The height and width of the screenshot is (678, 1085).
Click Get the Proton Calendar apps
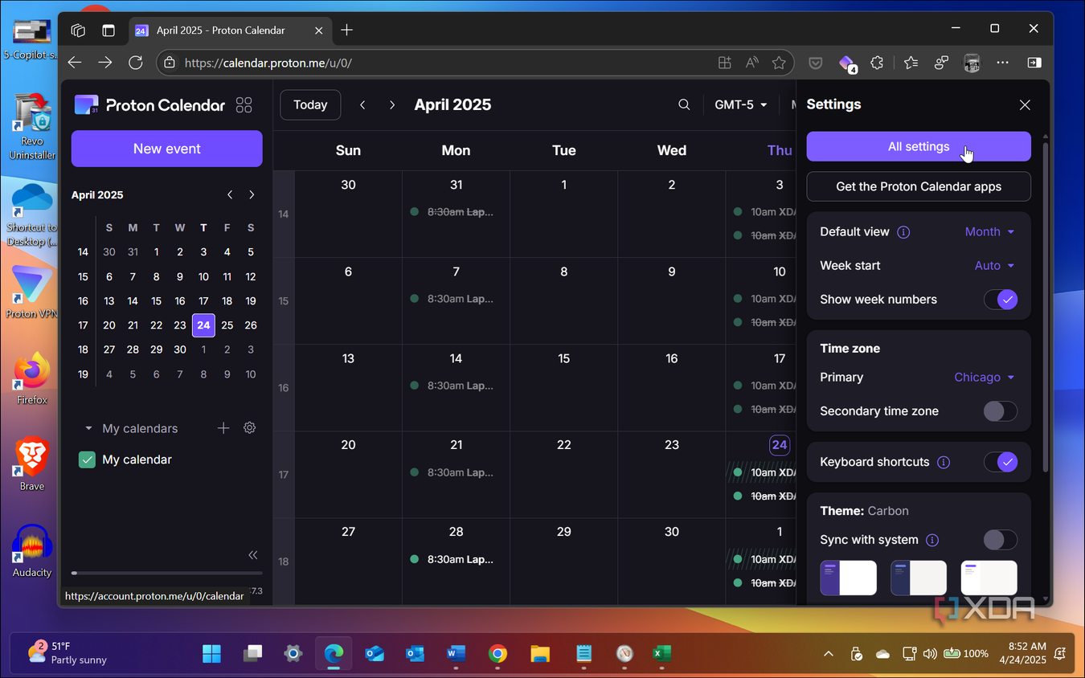point(919,186)
